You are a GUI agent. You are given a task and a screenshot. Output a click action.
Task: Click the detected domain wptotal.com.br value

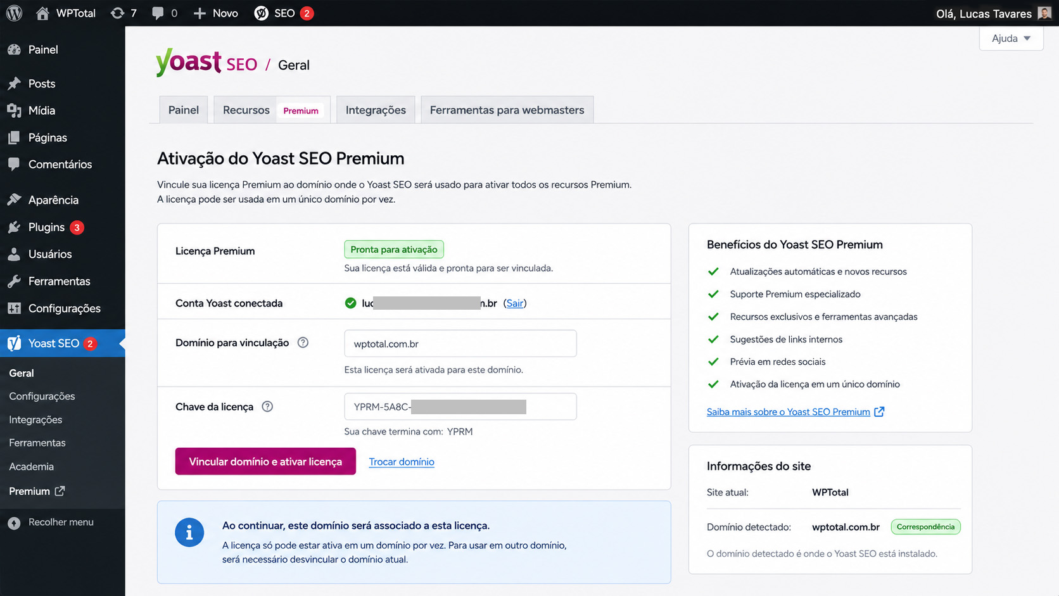[846, 527]
